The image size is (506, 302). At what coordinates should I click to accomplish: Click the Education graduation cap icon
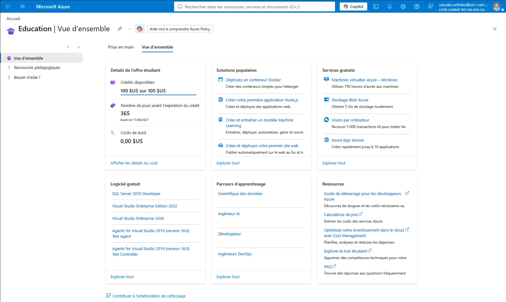coord(11,31)
